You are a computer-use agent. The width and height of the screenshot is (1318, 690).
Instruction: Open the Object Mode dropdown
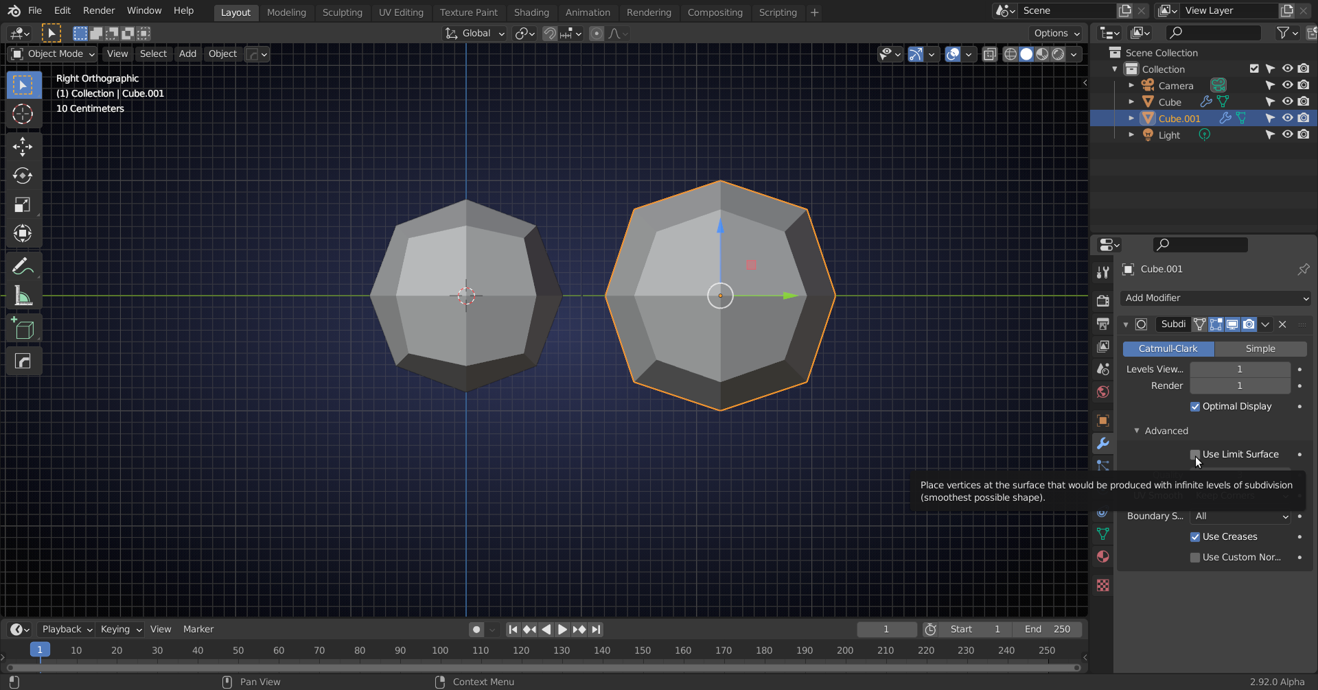(54, 53)
